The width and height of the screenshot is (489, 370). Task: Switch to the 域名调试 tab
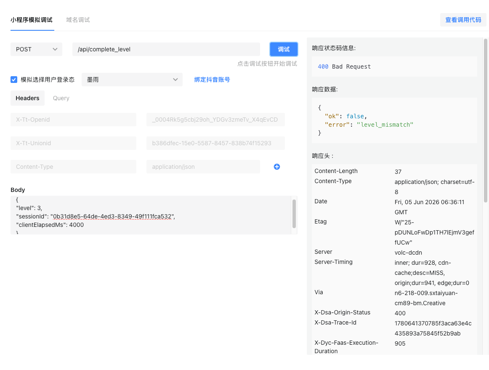pos(78,20)
